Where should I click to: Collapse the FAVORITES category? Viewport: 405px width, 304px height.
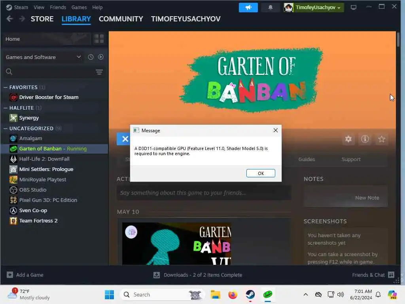(x=6, y=87)
